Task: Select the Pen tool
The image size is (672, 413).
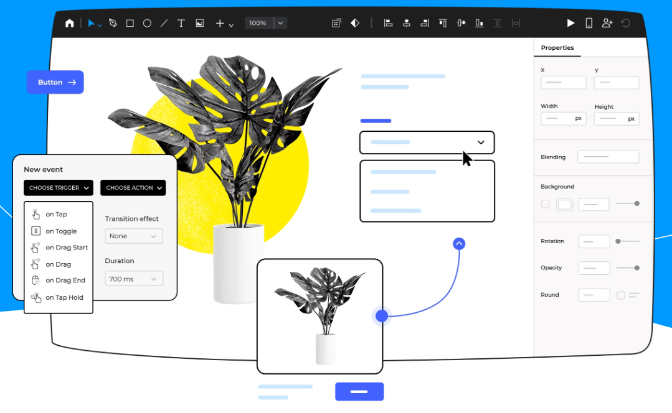Action: (x=113, y=23)
